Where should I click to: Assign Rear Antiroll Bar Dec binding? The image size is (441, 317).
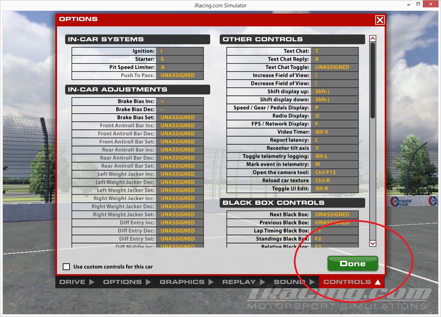(180, 158)
